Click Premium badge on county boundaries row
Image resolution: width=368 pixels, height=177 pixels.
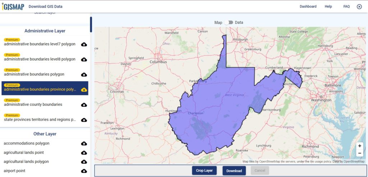tap(12, 100)
